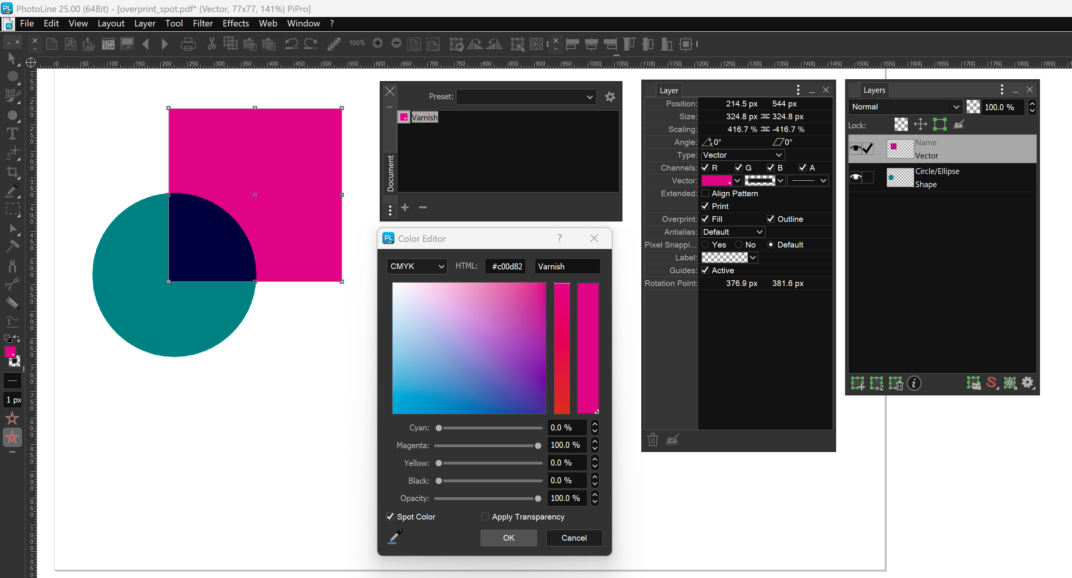Enable the Apply Transparency checkbox

(x=485, y=517)
